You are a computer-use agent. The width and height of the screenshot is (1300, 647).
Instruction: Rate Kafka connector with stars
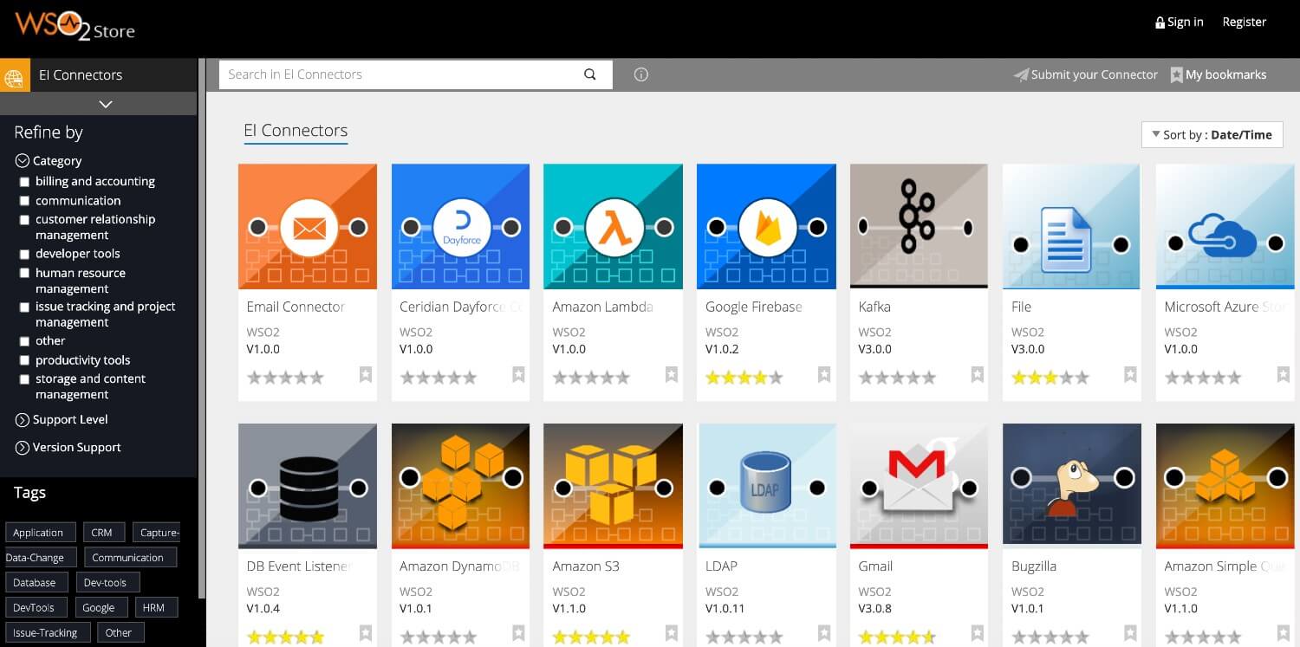[897, 378]
